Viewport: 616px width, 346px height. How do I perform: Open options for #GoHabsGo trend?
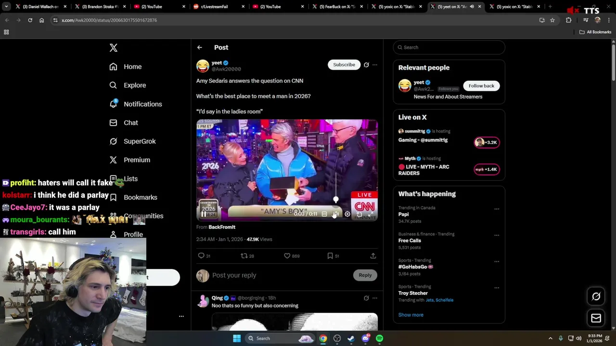click(x=497, y=262)
